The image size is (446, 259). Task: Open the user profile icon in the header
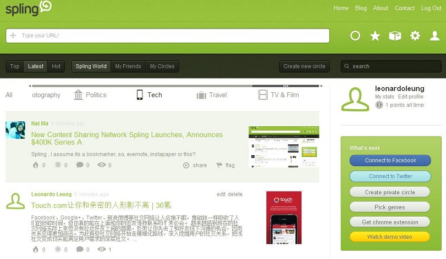point(434,36)
